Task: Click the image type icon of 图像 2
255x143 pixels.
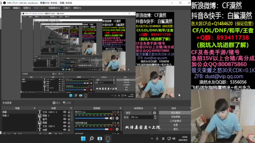Action: (x=40, y=116)
